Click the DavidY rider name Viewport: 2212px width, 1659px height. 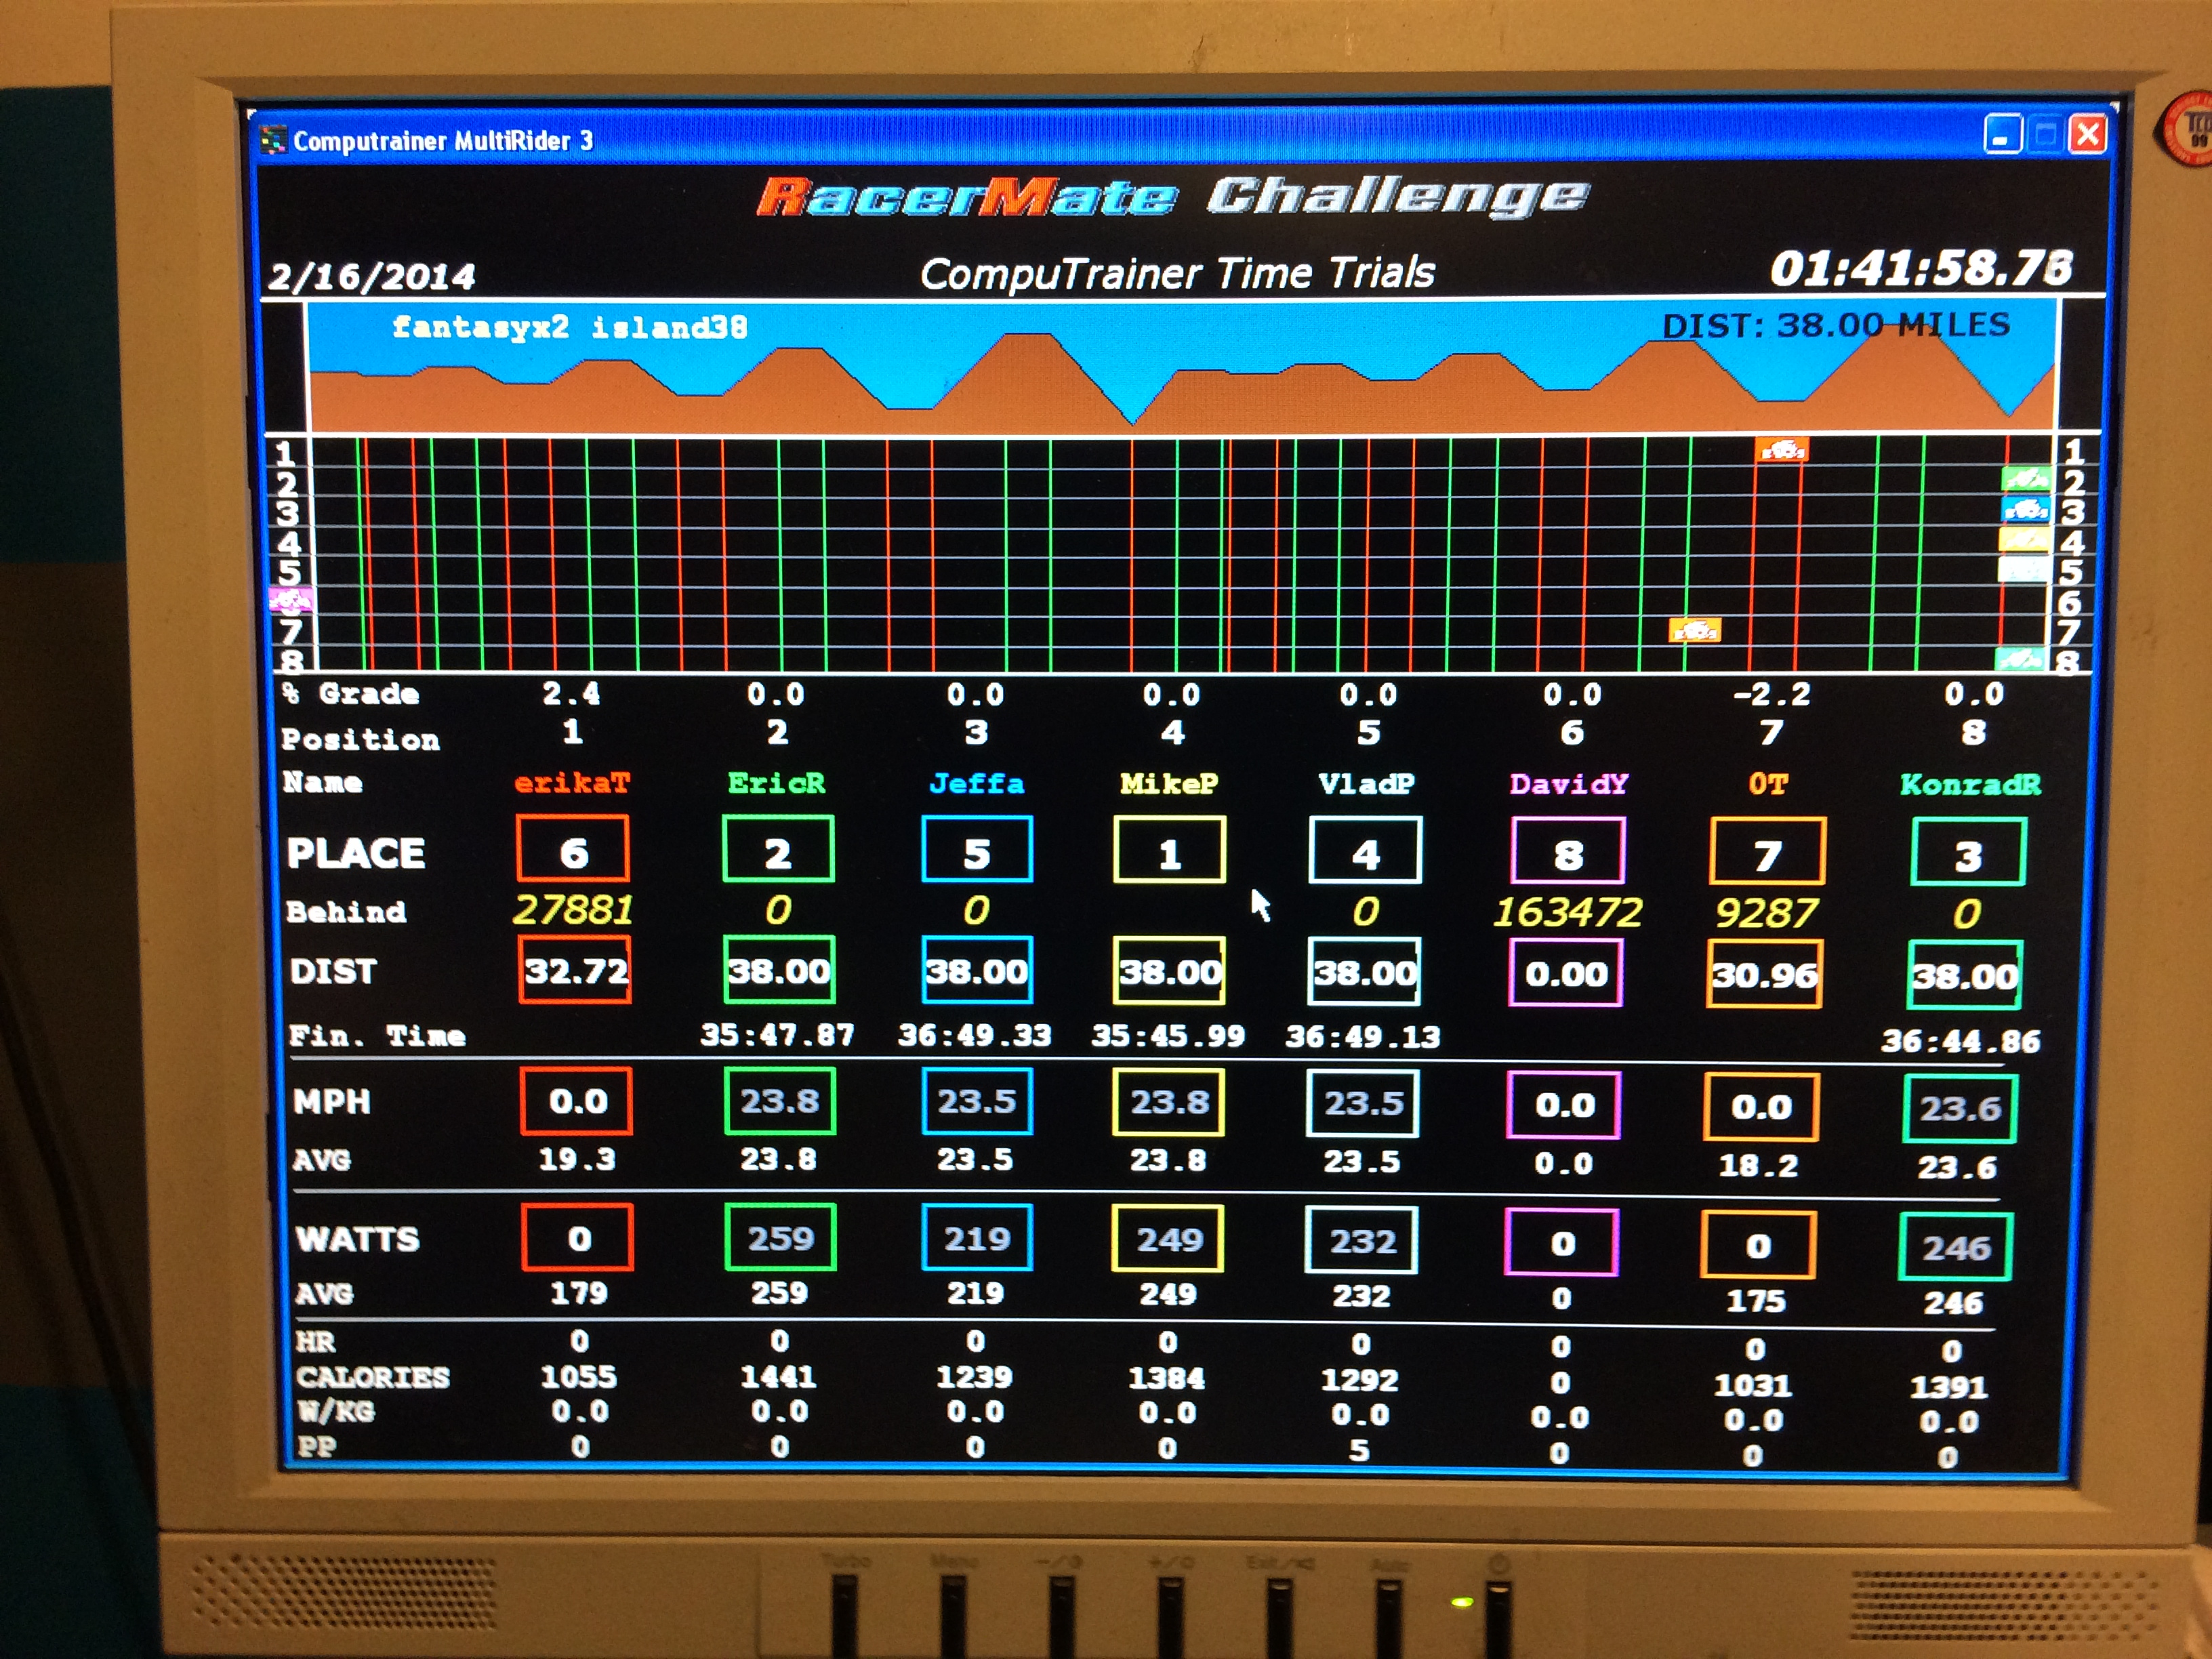pyautogui.click(x=1568, y=784)
